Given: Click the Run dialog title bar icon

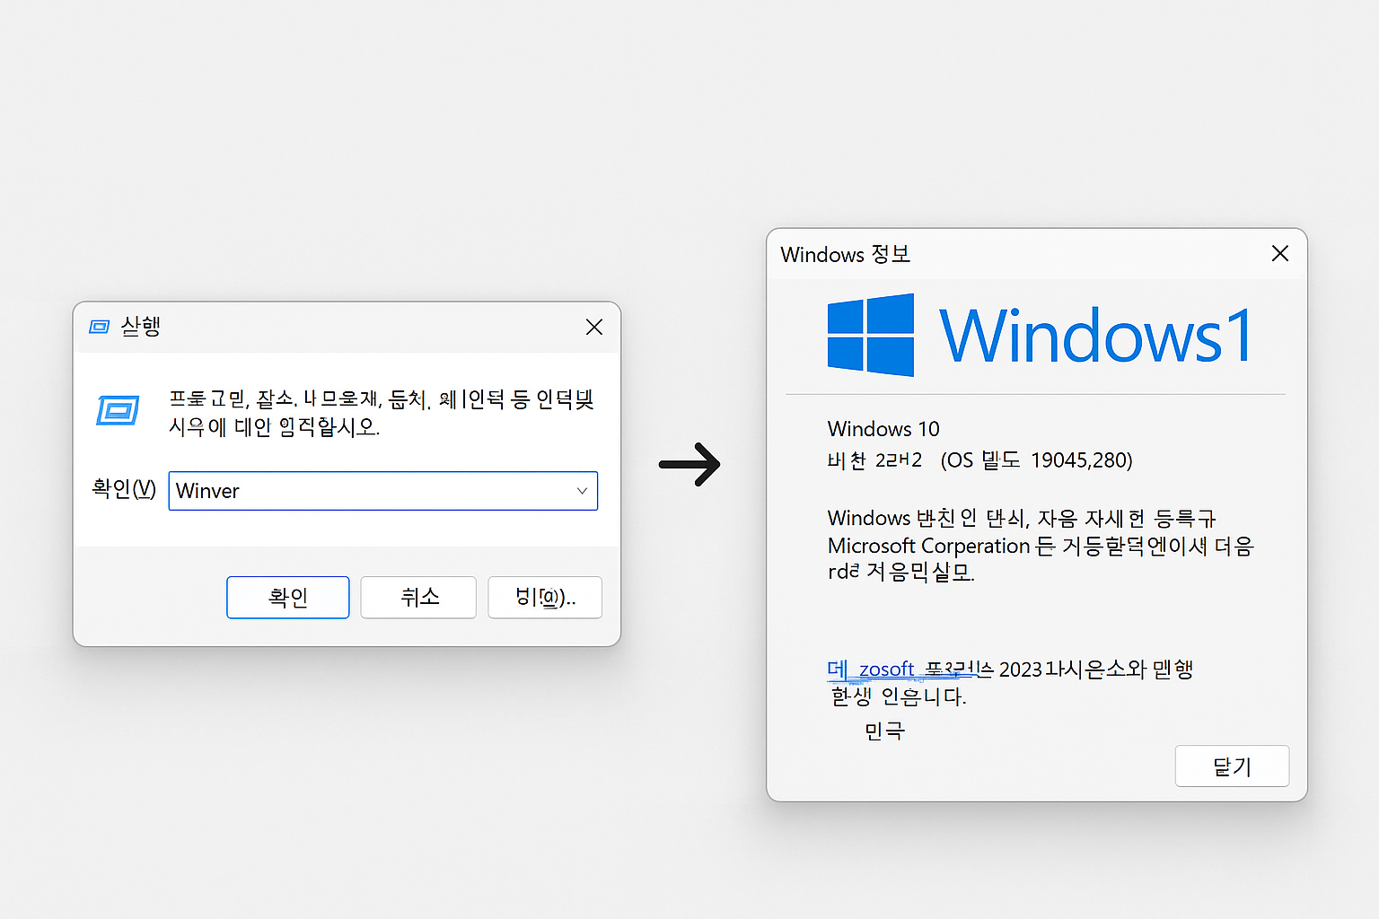Looking at the screenshot, I should (x=99, y=327).
